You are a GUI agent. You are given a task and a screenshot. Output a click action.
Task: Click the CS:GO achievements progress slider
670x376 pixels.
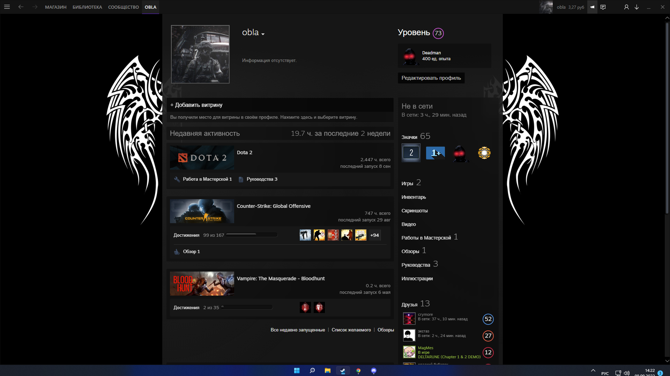tap(251, 235)
